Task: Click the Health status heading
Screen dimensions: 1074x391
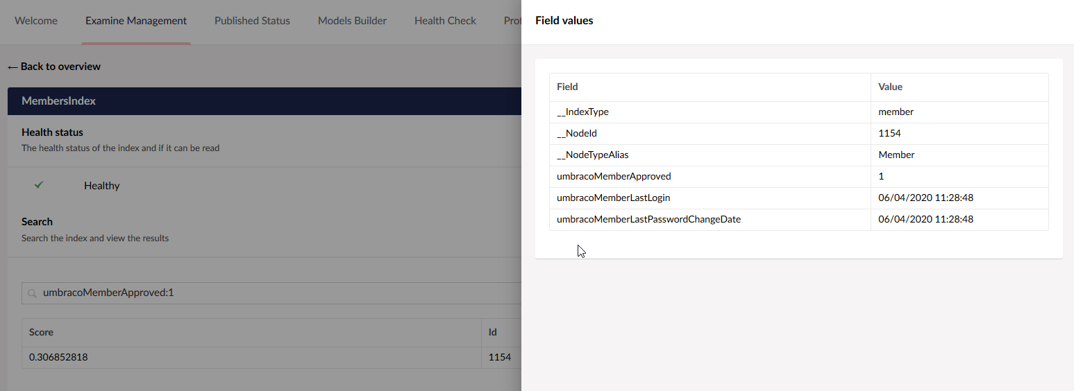Action: tap(52, 132)
